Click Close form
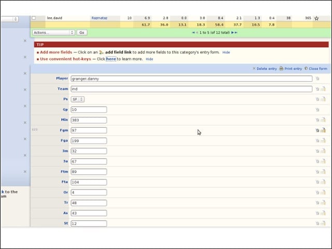Screen dimensions: 332x249 click(x=316, y=68)
